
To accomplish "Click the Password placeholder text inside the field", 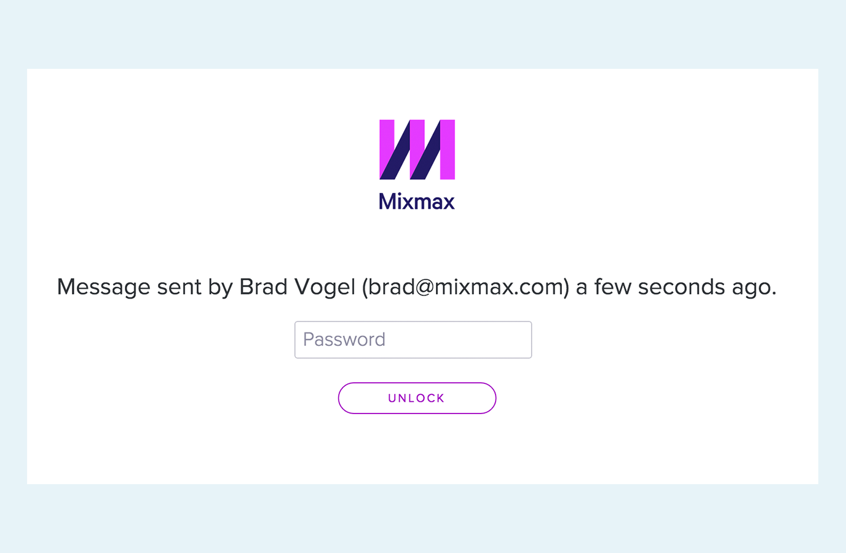I will coord(344,340).
